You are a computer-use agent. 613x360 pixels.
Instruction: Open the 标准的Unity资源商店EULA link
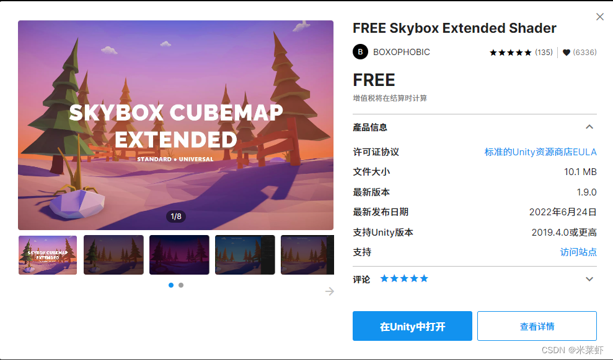540,152
